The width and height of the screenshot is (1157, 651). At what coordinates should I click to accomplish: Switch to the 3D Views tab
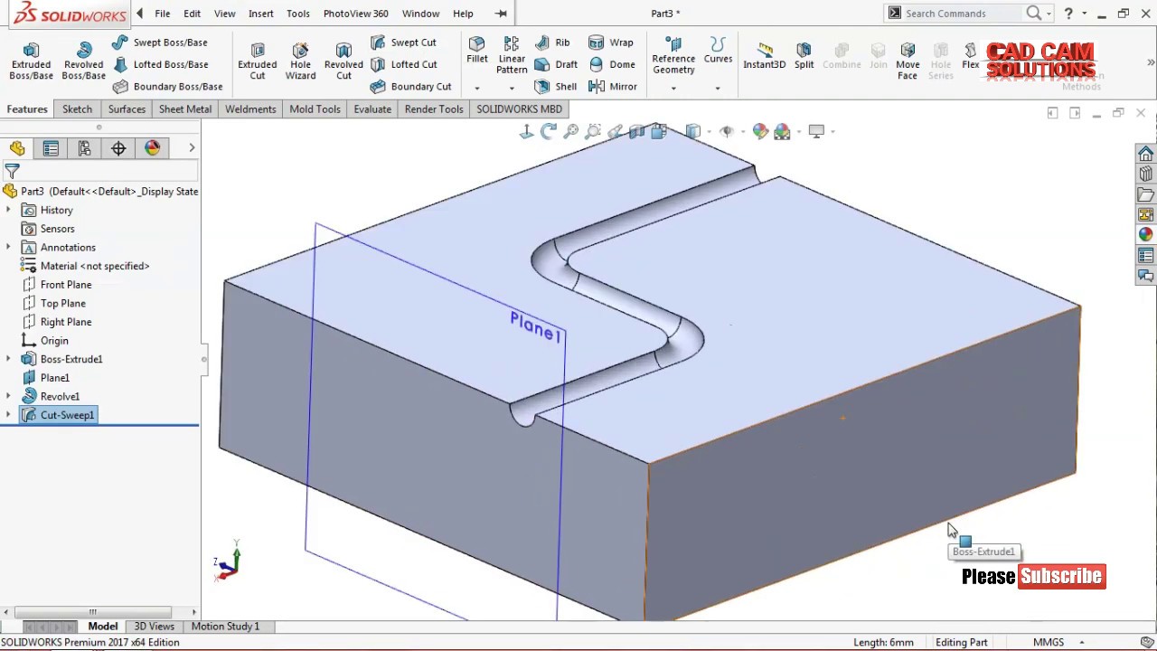(155, 627)
